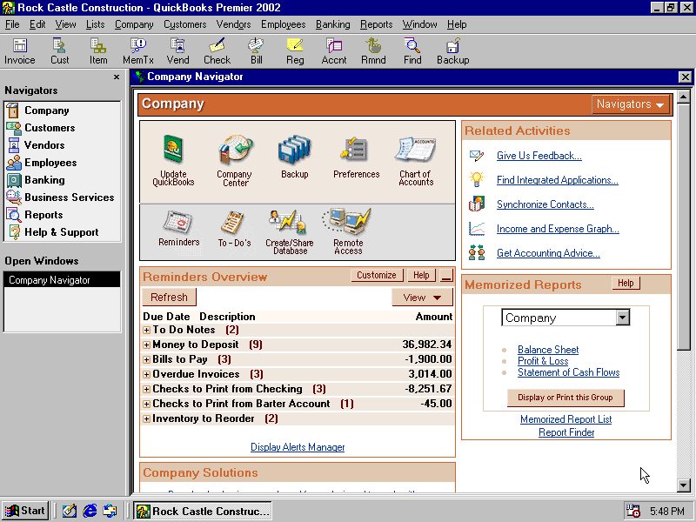Expand Checks to Print from Barter Account

(146, 404)
